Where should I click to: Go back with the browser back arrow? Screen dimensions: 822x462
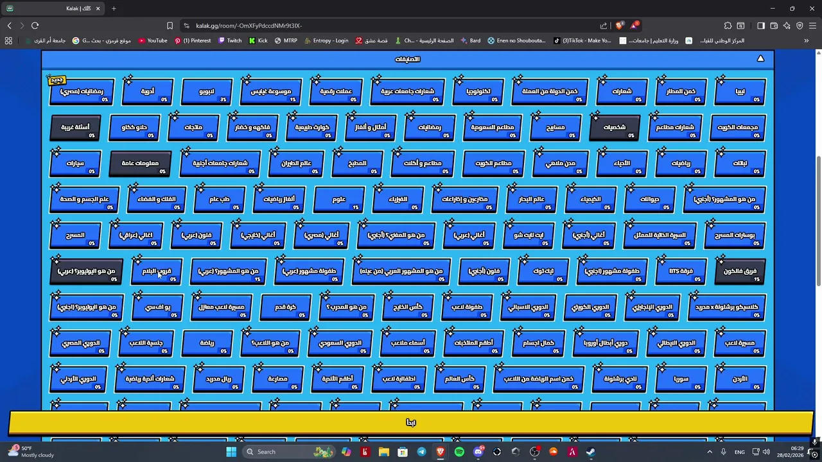(9, 26)
